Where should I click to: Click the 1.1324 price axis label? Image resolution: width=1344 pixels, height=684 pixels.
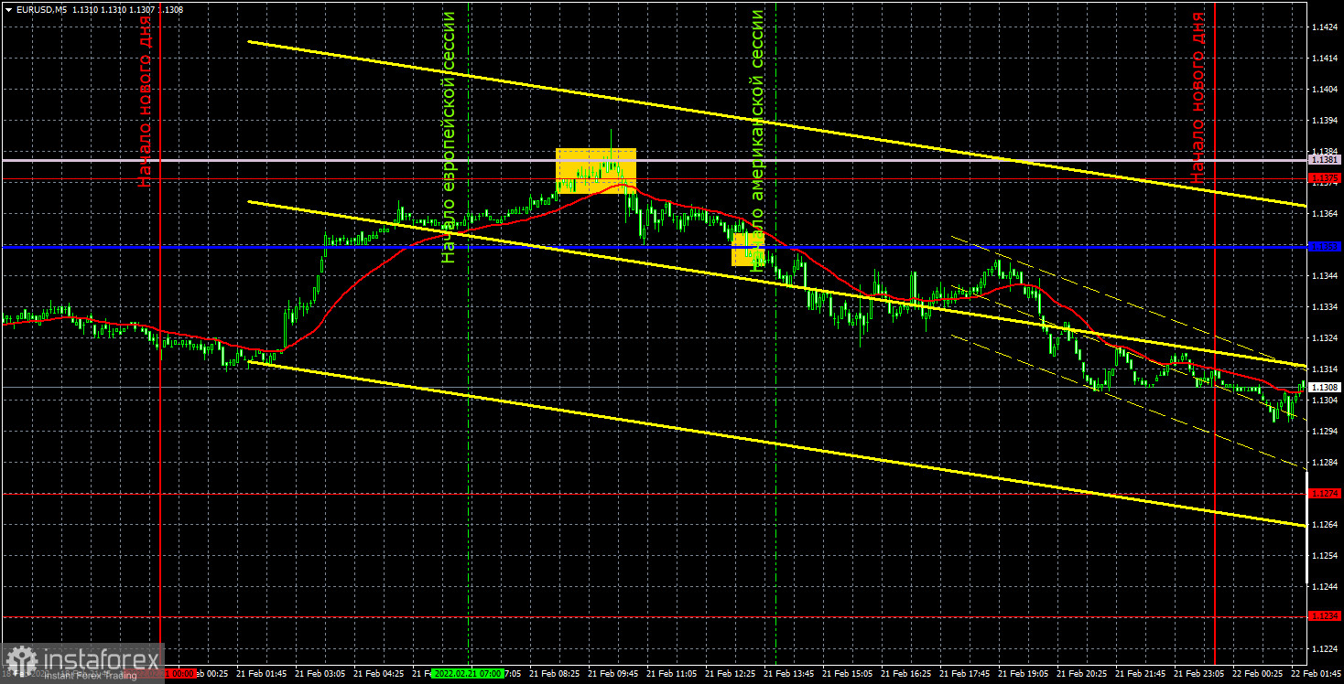(1325, 338)
